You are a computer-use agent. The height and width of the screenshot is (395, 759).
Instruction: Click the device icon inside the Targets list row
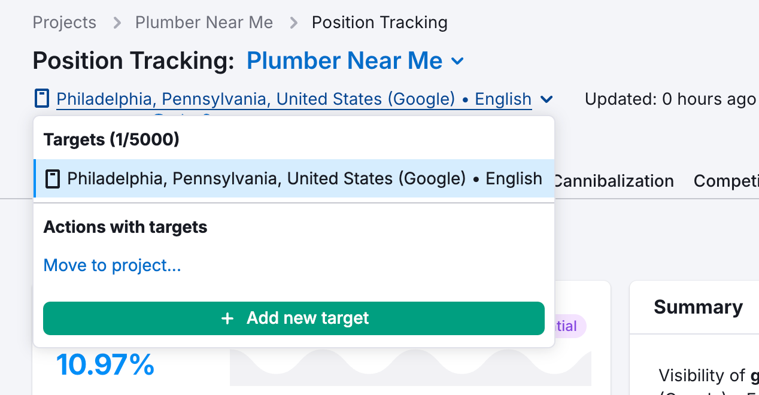[53, 178]
